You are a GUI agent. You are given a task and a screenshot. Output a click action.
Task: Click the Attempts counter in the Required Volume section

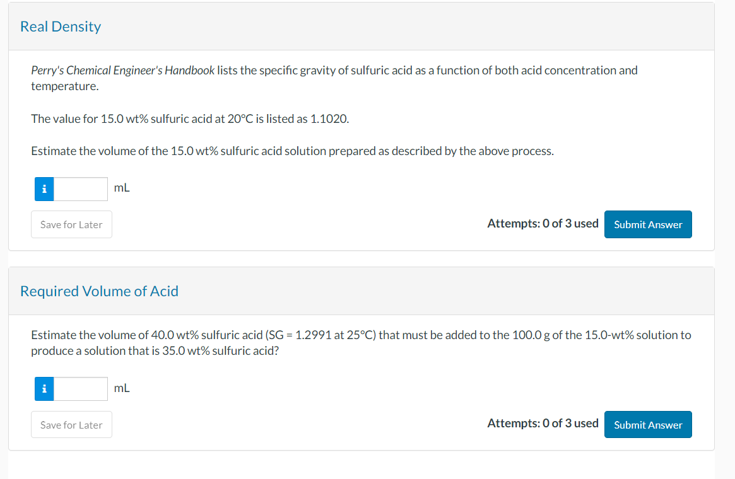point(543,423)
